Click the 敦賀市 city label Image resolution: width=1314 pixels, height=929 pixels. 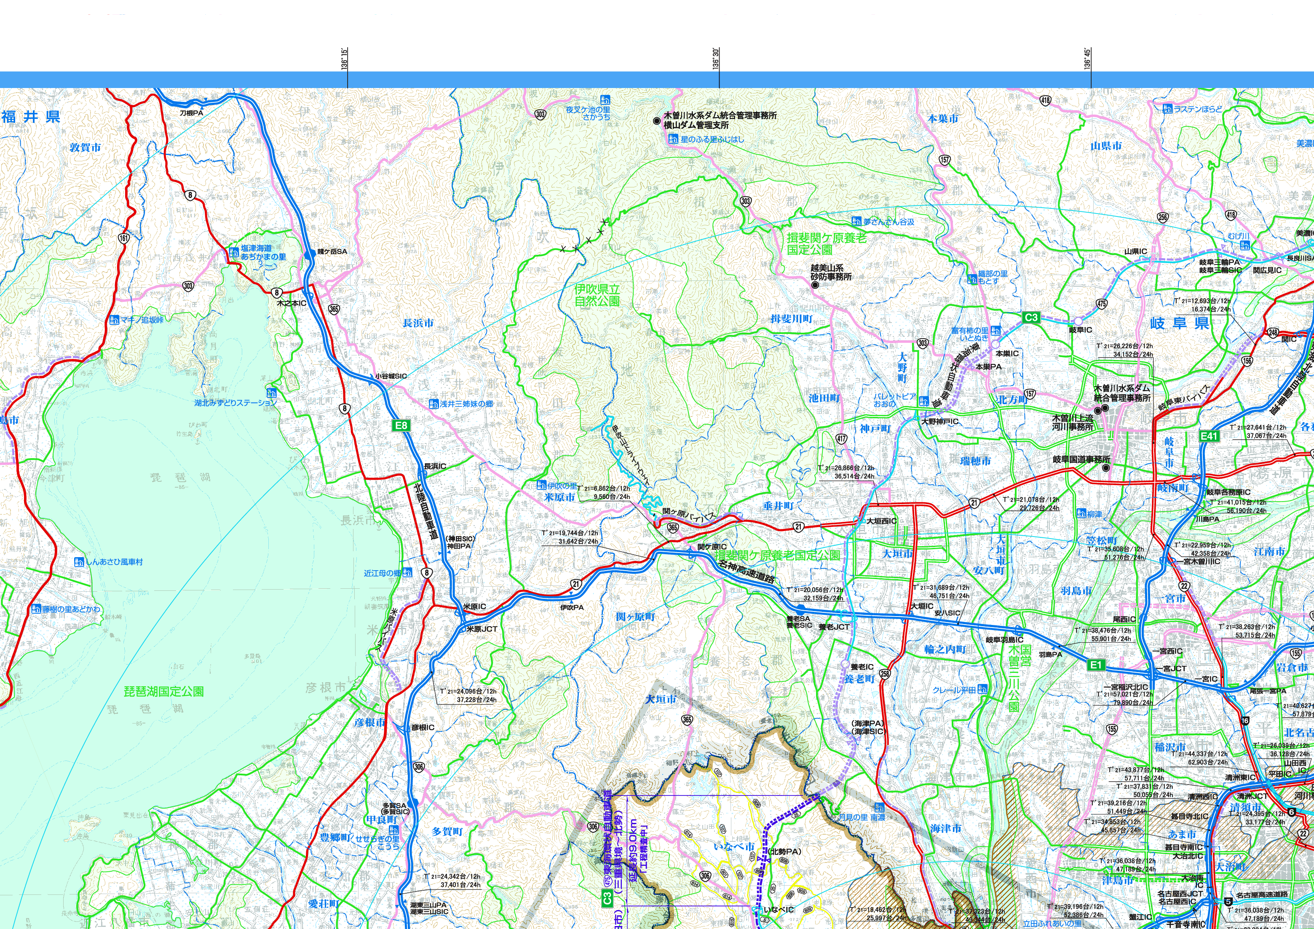pyautogui.click(x=85, y=147)
